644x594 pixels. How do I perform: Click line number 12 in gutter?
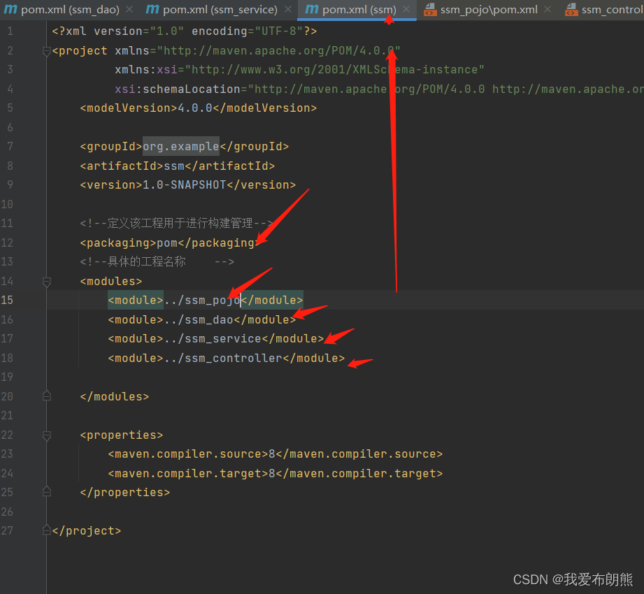[x=7, y=242]
